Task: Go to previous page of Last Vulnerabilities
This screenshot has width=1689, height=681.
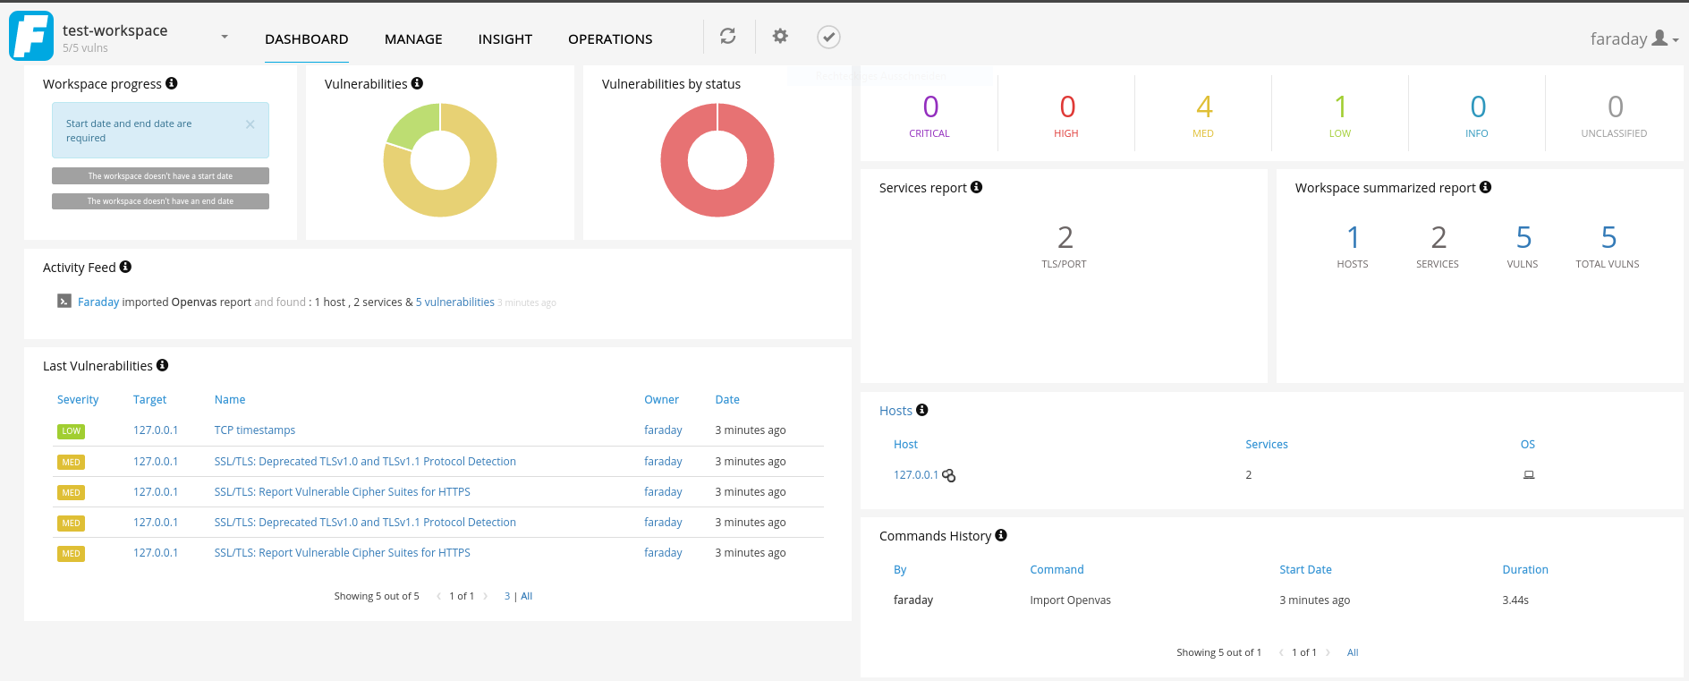Action: pyautogui.click(x=438, y=596)
